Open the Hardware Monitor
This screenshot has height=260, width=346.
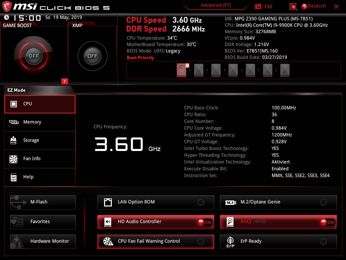[x=43, y=242]
